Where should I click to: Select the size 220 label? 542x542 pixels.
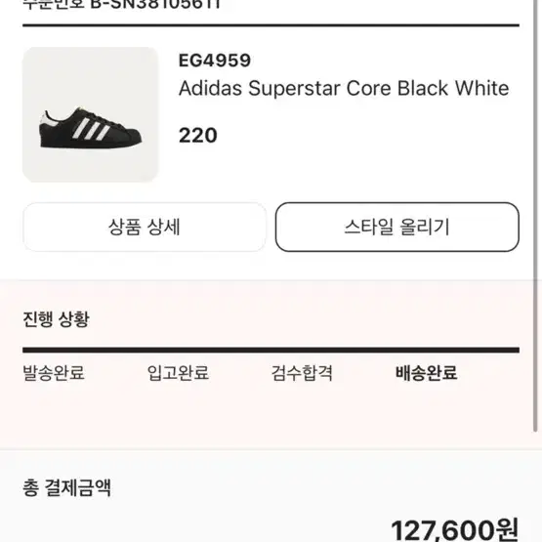(198, 135)
